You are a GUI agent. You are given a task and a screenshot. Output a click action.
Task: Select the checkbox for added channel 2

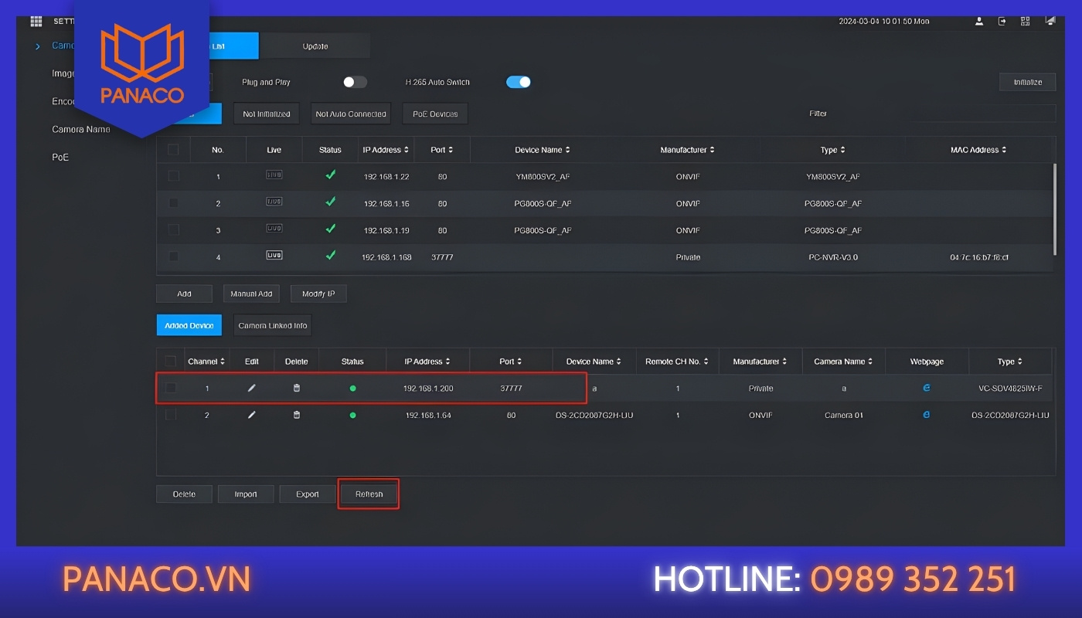click(171, 415)
